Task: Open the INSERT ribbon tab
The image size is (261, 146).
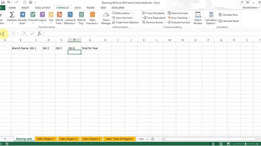Action: point(25,8)
